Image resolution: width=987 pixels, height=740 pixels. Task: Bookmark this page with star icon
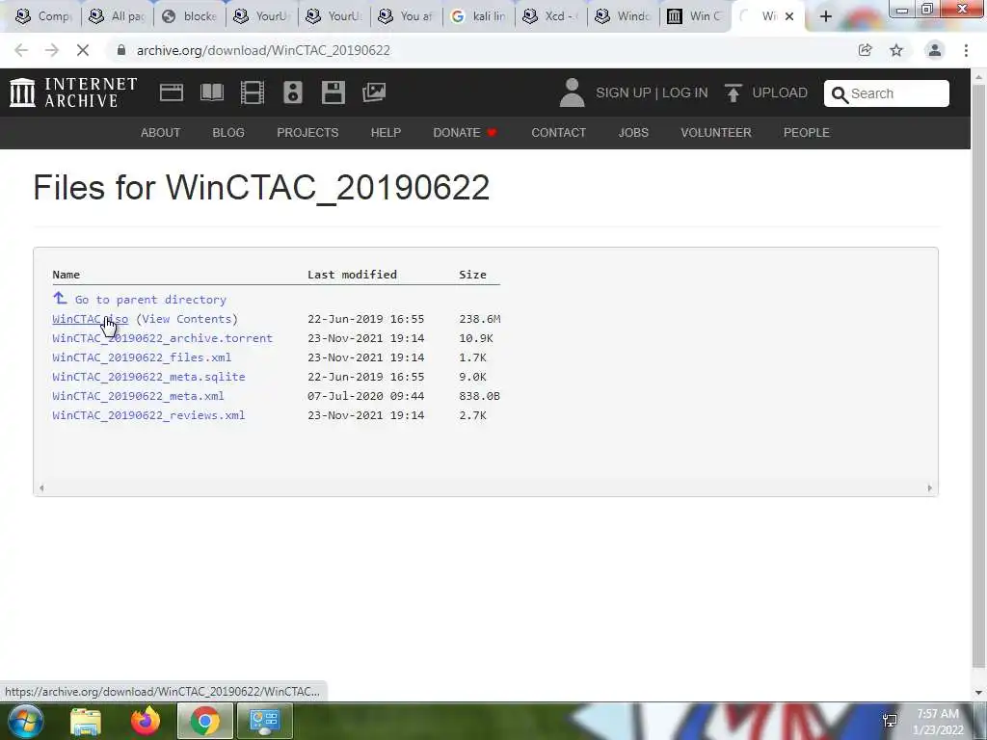896,50
